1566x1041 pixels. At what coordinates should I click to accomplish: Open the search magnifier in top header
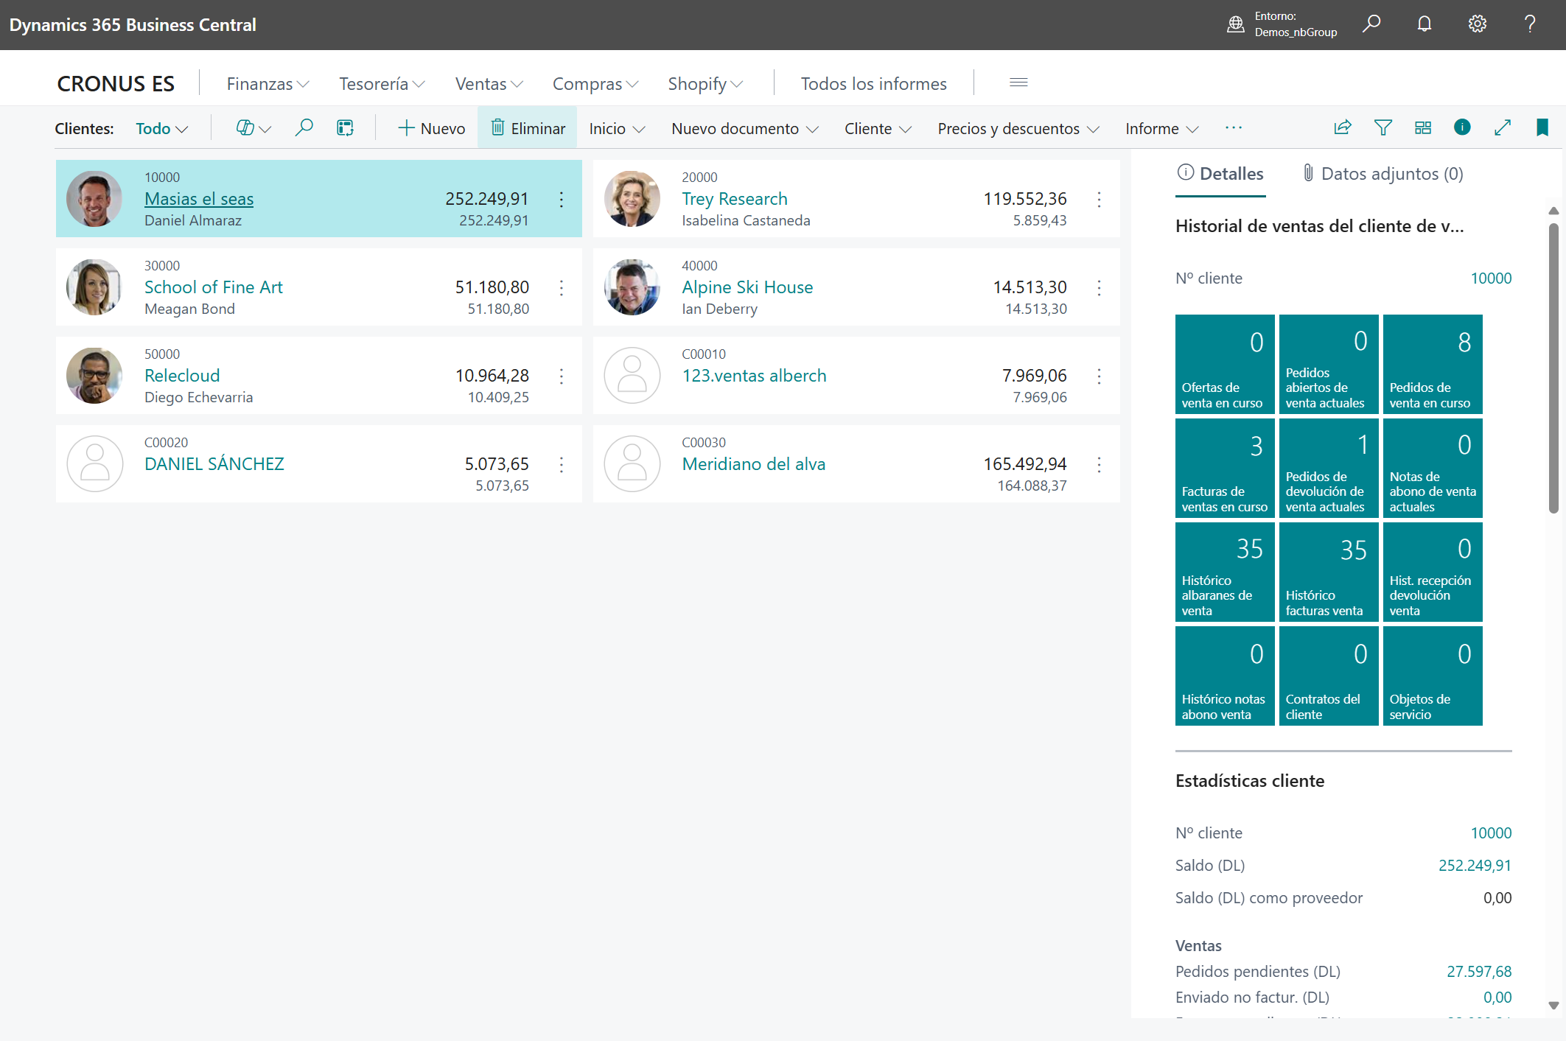(1371, 24)
